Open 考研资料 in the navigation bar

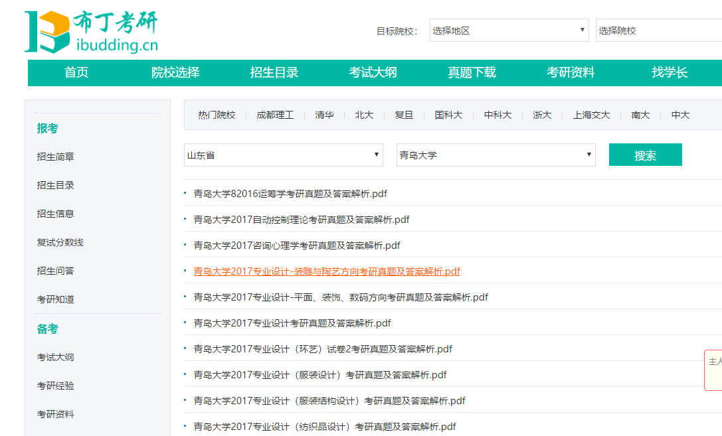[571, 73]
